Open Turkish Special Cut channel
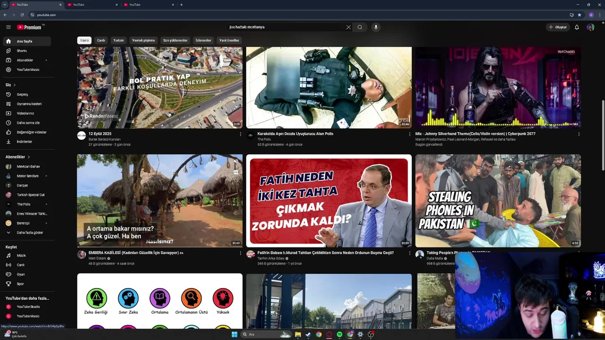The height and width of the screenshot is (340, 605). 26,195
